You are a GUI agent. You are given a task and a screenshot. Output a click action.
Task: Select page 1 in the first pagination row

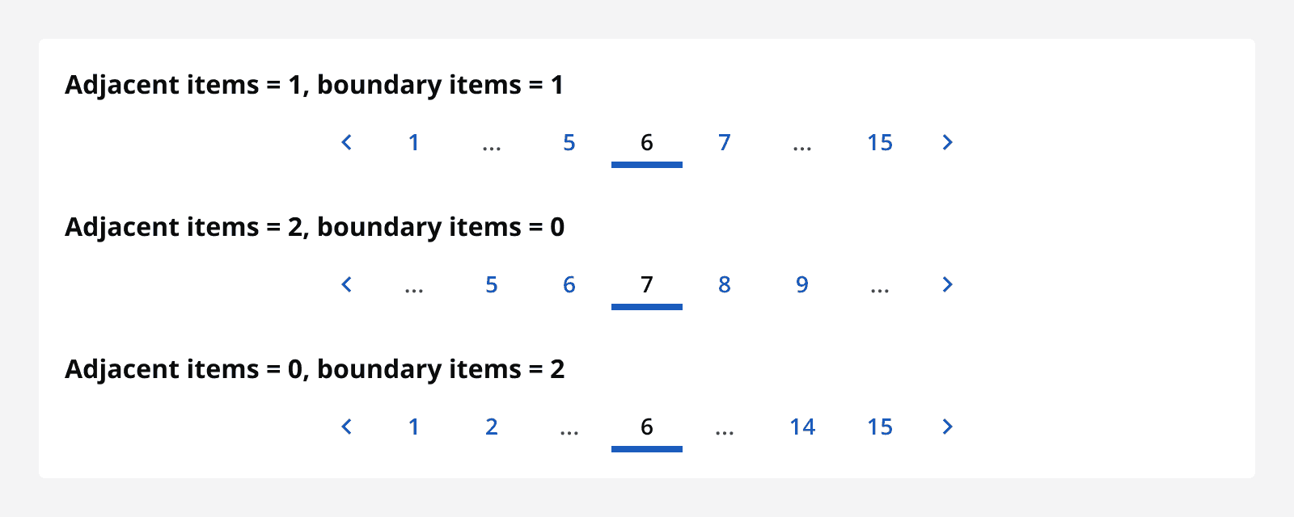pyautogui.click(x=414, y=142)
